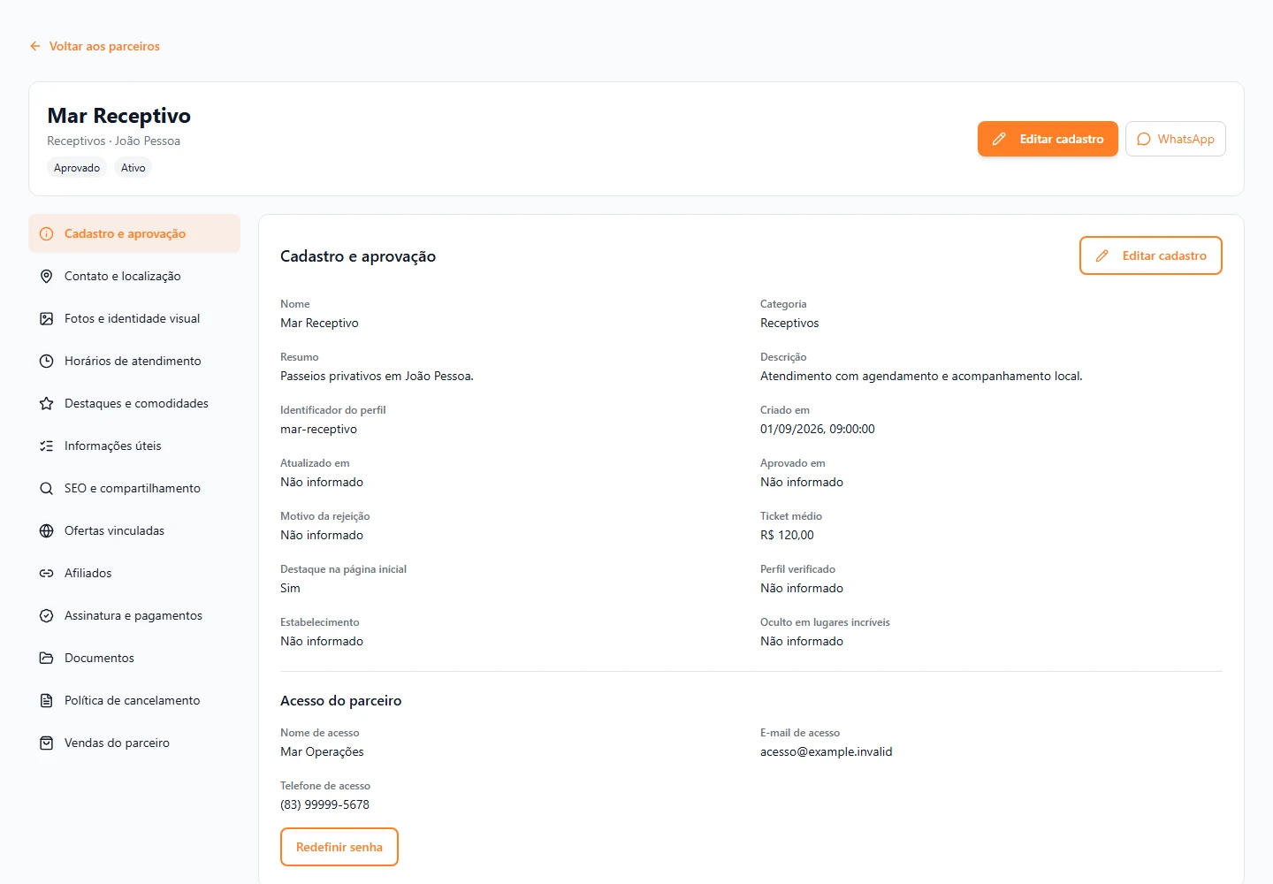Click the badge check icon for Assinatura e pagamentos

[47, 616]
